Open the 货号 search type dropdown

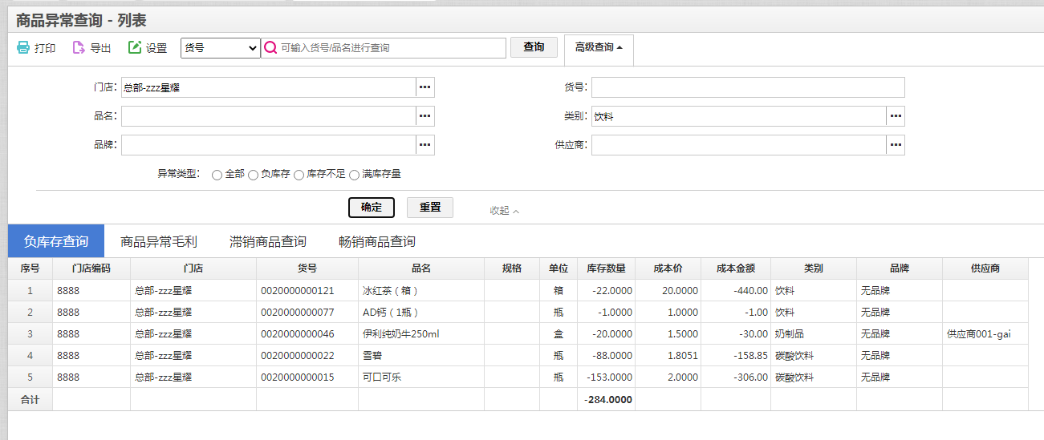(220, 48)
